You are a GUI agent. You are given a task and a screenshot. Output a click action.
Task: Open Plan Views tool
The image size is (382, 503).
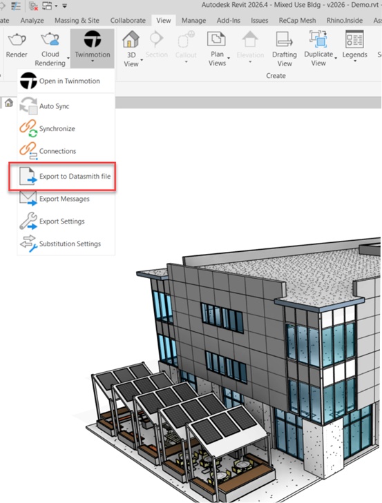tap(217, 48)
